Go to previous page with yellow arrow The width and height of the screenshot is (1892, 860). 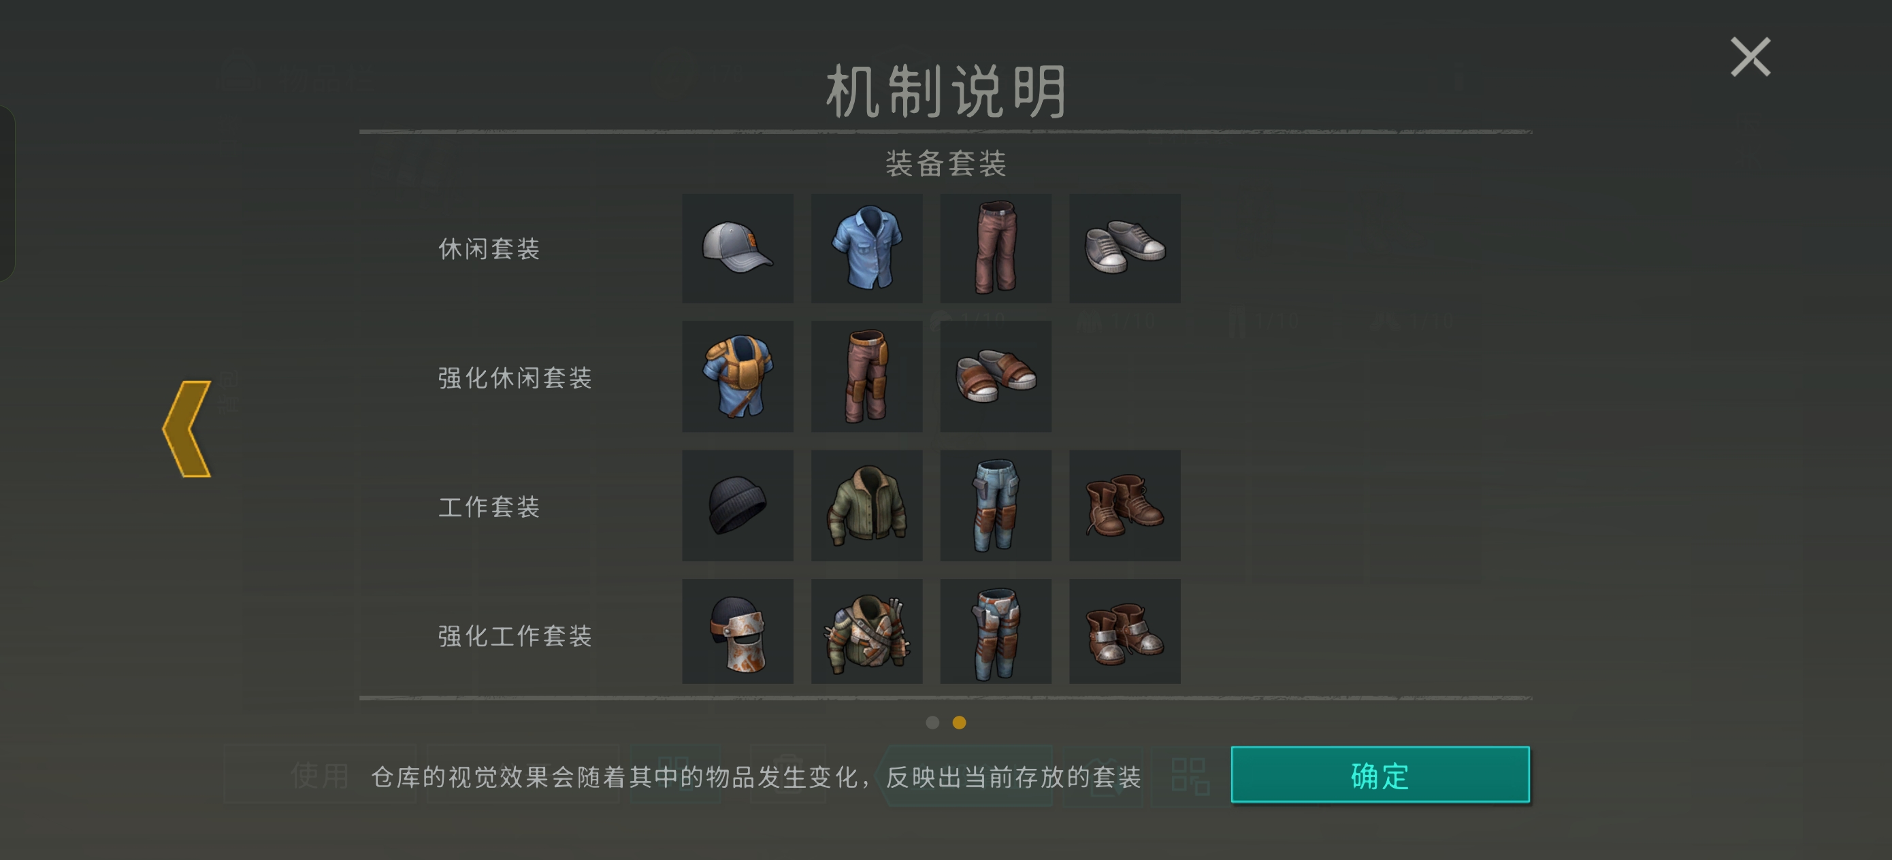(x=186, y=429)
